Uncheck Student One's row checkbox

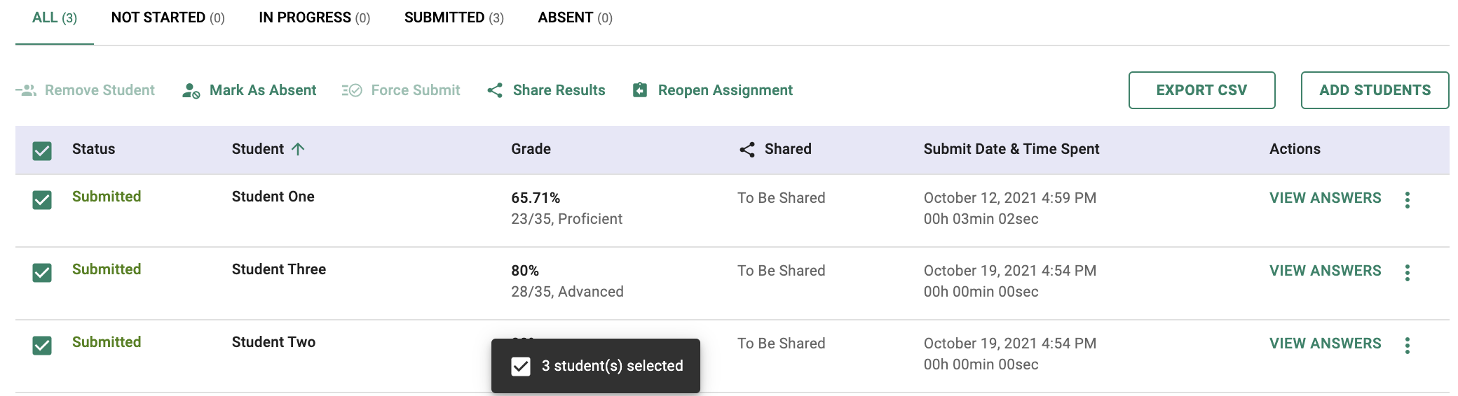click(42, 200)
